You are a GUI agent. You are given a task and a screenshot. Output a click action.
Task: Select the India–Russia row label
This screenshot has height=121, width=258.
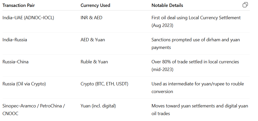[15, 40]
